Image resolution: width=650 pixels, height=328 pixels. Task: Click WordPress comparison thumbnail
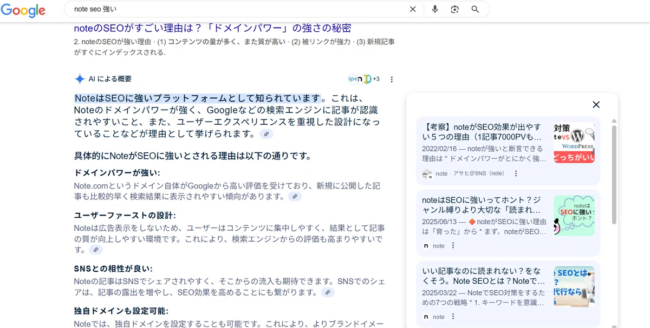tap(574, 143)
